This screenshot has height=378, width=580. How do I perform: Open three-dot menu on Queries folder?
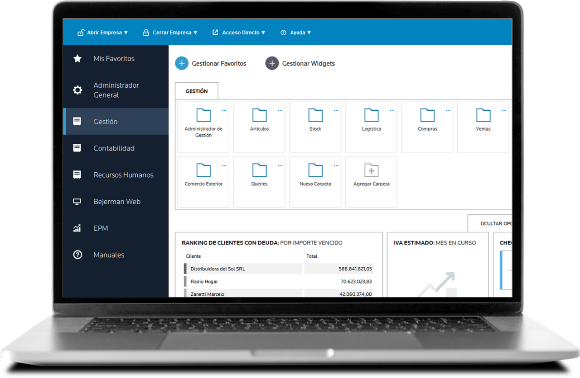click(280, 166)
